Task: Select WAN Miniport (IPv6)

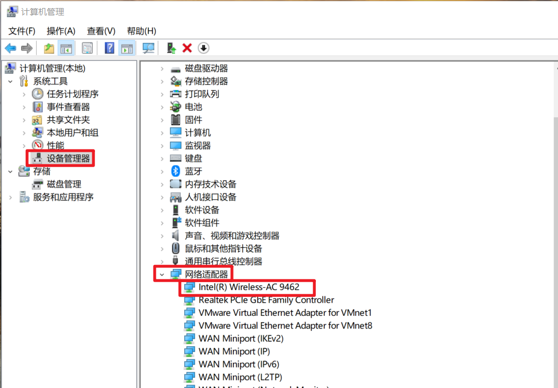Action: point(239,364)
